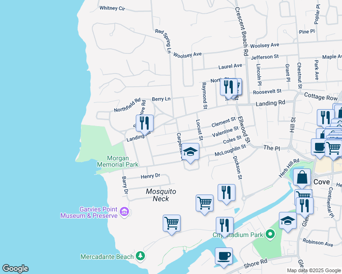The height and width of the screenshot is (274, 342).
Task: Click the Mosquito Neck neighborhood label
Action: click(161, 195)
